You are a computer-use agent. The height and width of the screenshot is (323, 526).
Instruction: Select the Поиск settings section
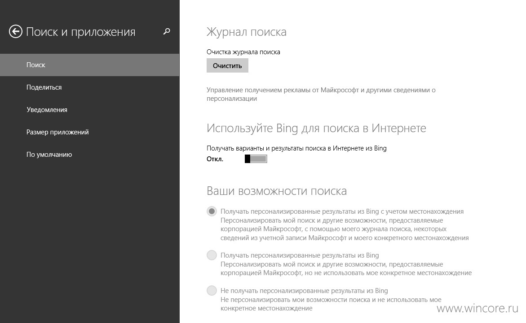click(x=89, y=65)
